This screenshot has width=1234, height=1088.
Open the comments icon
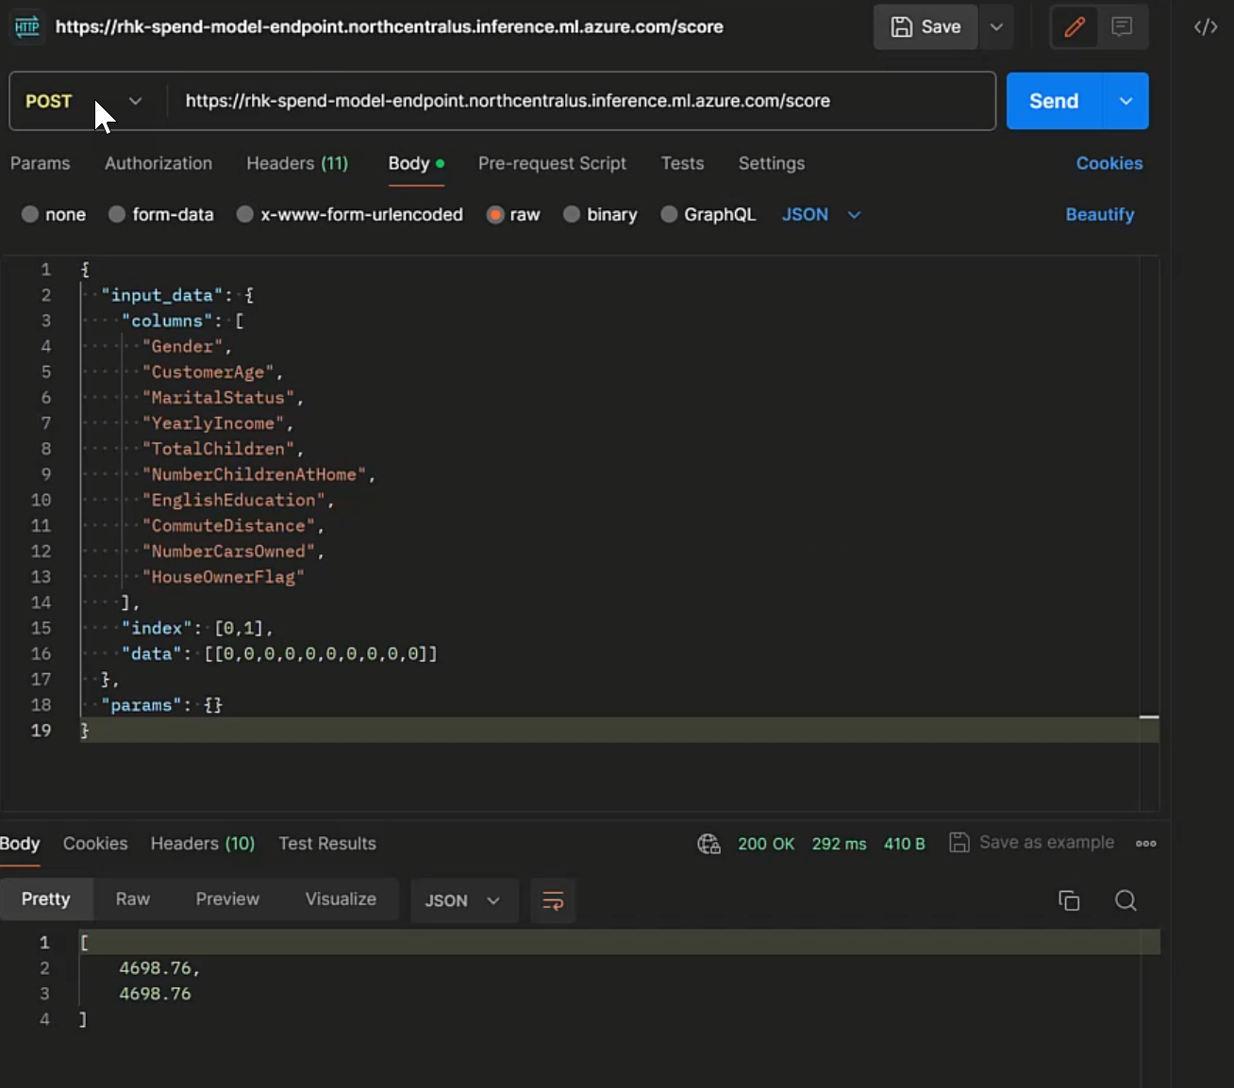coord(1122,27)
